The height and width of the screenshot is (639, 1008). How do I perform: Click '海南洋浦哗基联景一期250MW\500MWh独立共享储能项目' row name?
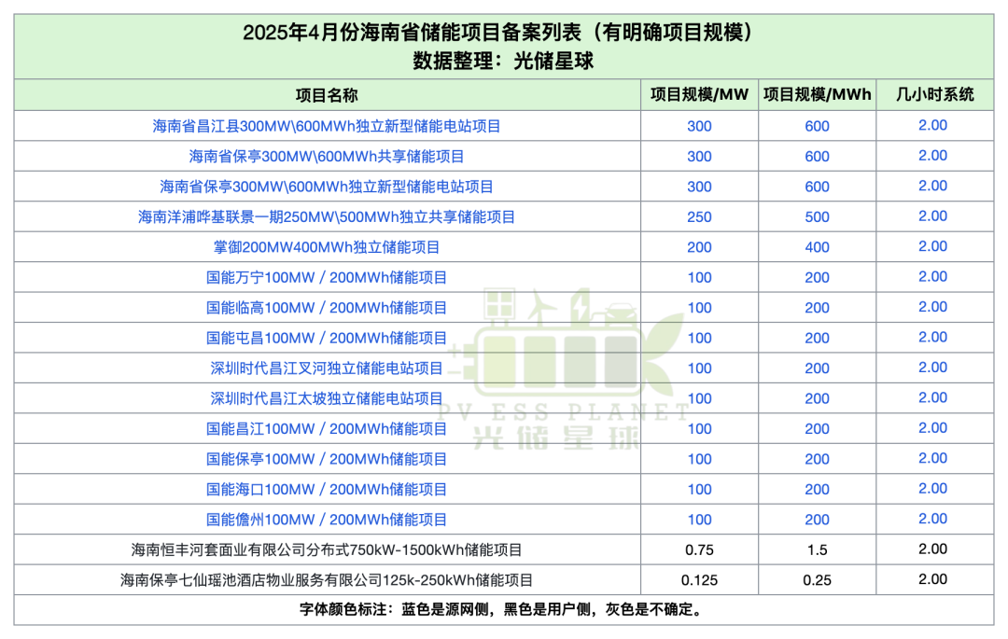327,216
